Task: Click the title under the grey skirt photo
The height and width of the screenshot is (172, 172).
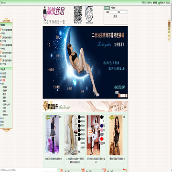Action: pos(54,159)
